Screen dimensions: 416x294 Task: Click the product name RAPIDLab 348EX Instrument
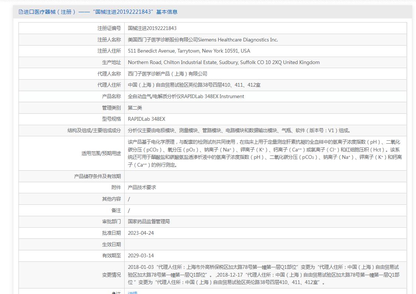(186, 96)
